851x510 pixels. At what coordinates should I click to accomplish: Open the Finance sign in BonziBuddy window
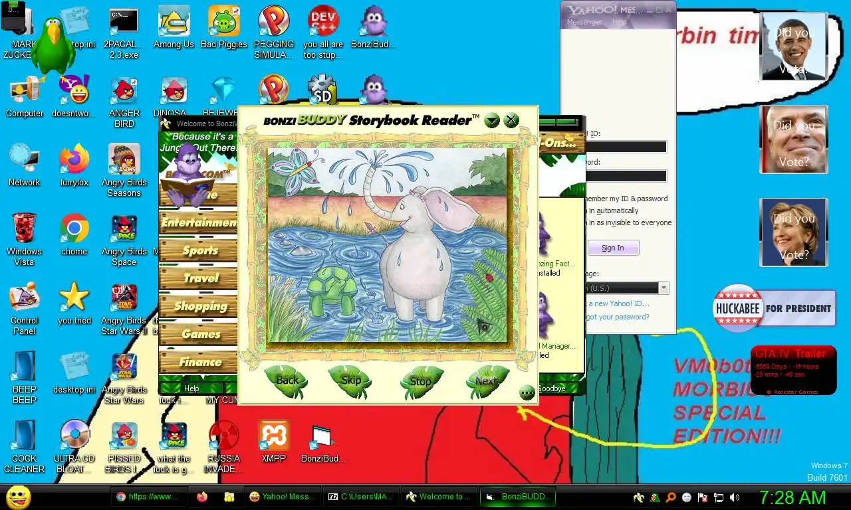coord(199,362)
